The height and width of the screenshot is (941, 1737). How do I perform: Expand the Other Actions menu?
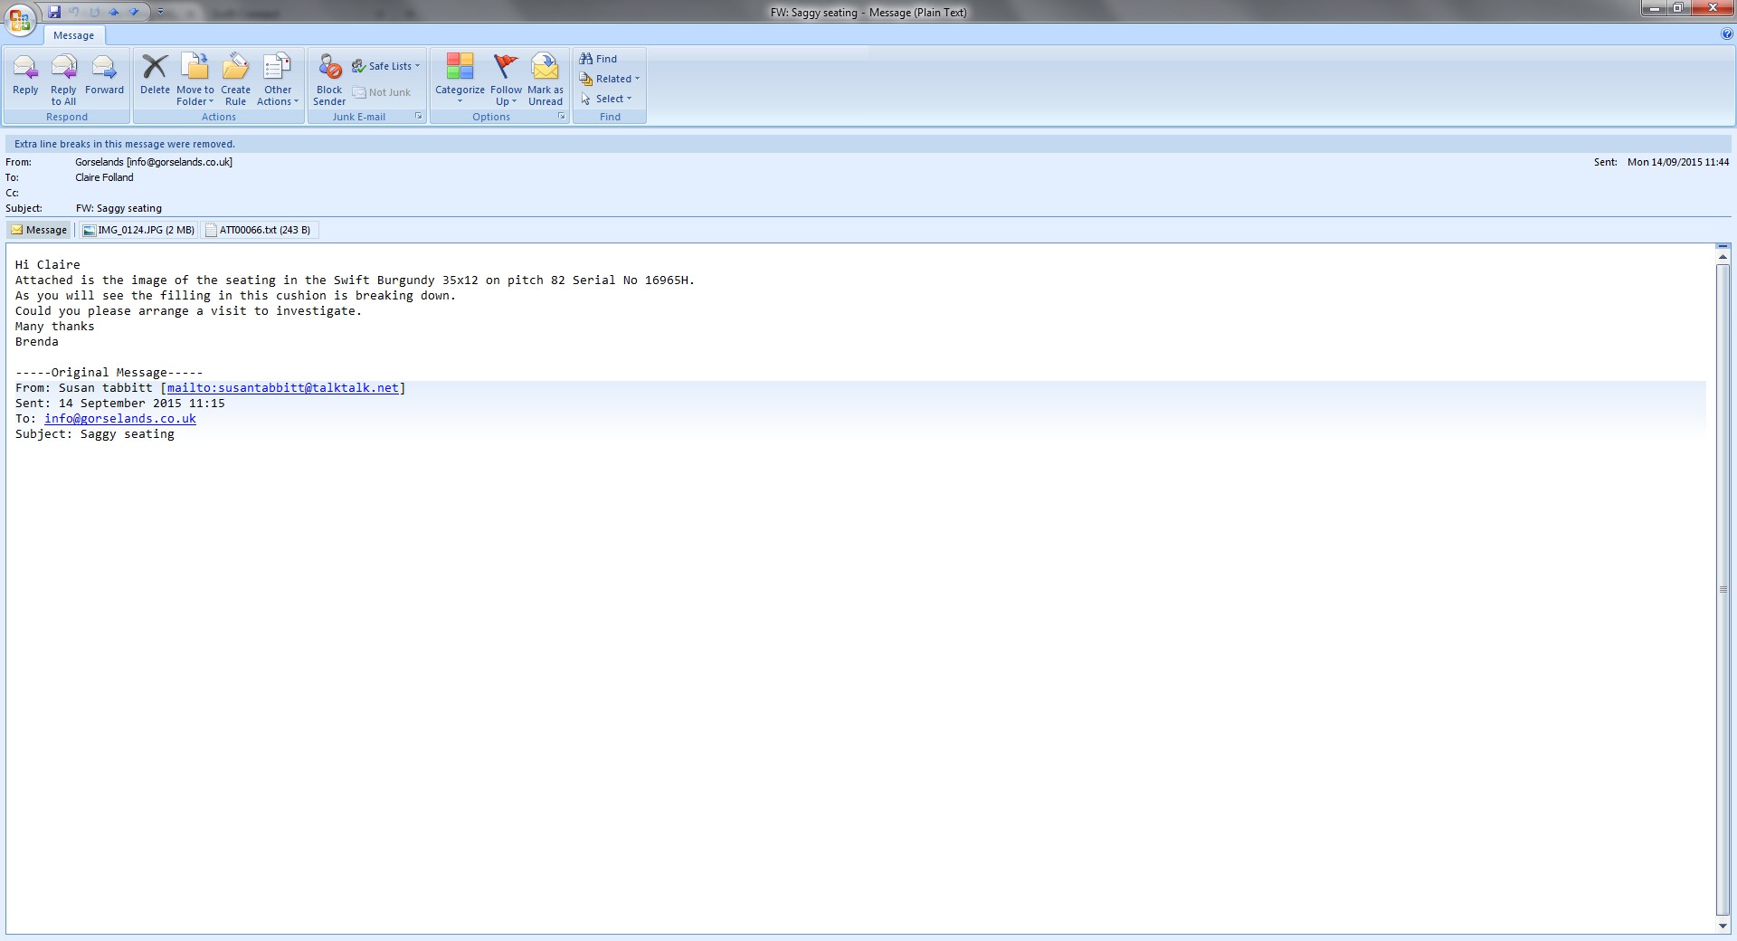(x=278, y=80)
